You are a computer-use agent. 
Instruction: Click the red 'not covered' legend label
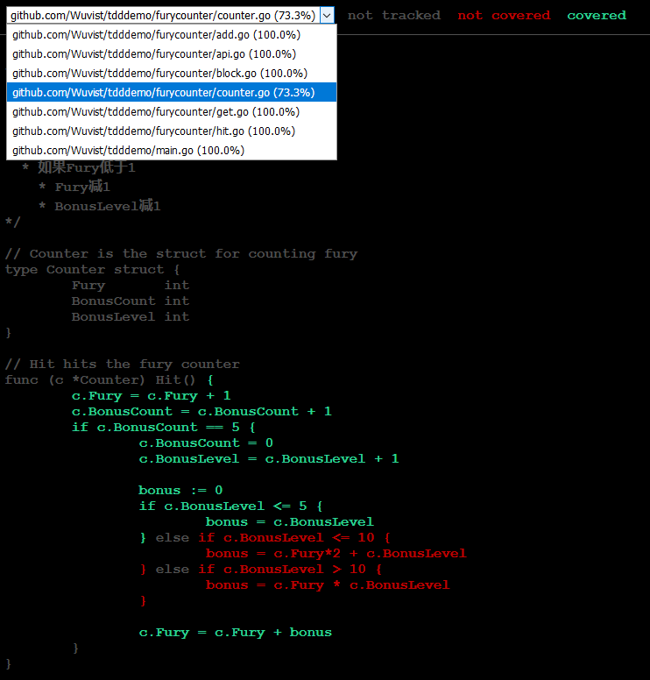point(504,16)
